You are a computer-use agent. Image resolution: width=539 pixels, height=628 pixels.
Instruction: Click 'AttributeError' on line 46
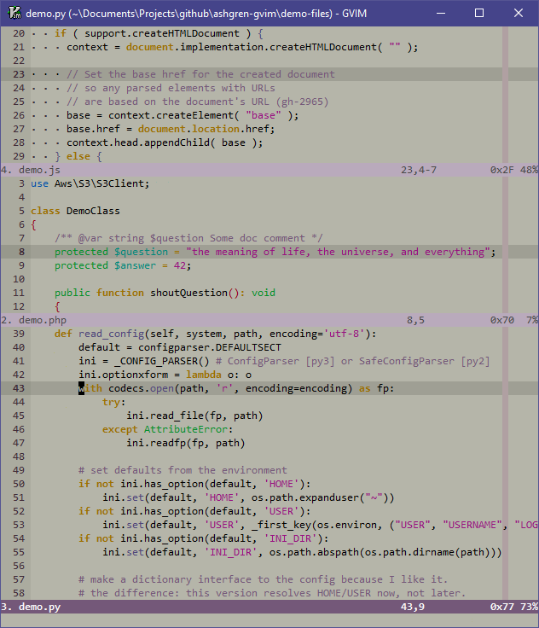pyautogui.click(x=186, y=429)
